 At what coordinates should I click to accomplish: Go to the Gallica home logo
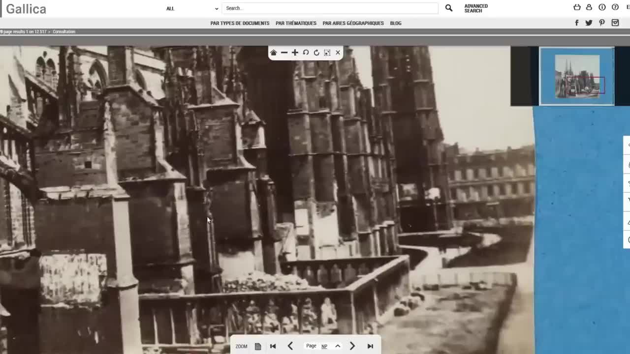pos(26,9)
